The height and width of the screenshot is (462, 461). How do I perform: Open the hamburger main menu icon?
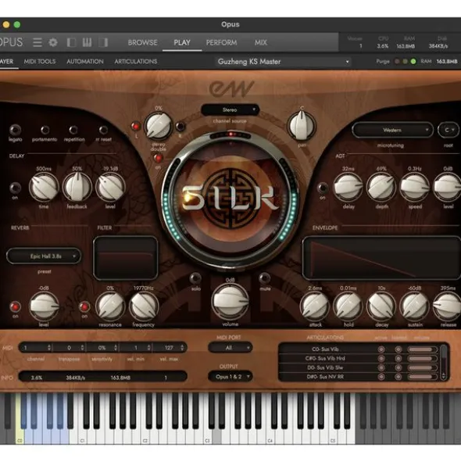38,42
